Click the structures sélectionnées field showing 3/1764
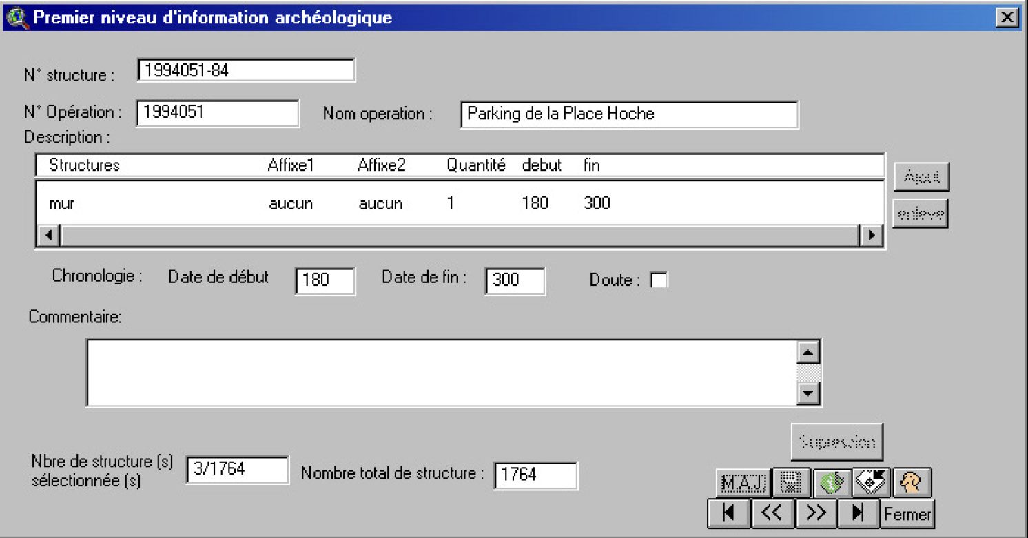The height and width of the screenshot is (538, 1028). coord(238,469)
